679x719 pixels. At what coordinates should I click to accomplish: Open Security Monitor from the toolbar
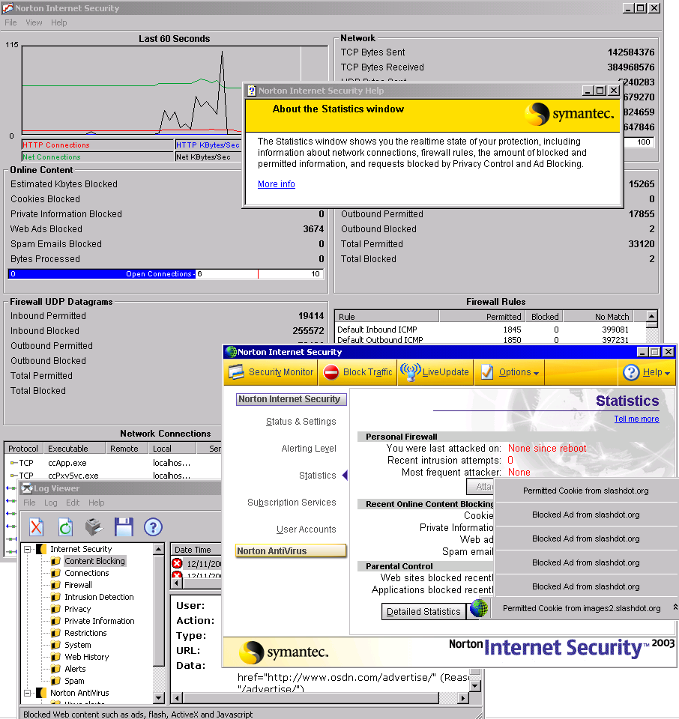271,372
